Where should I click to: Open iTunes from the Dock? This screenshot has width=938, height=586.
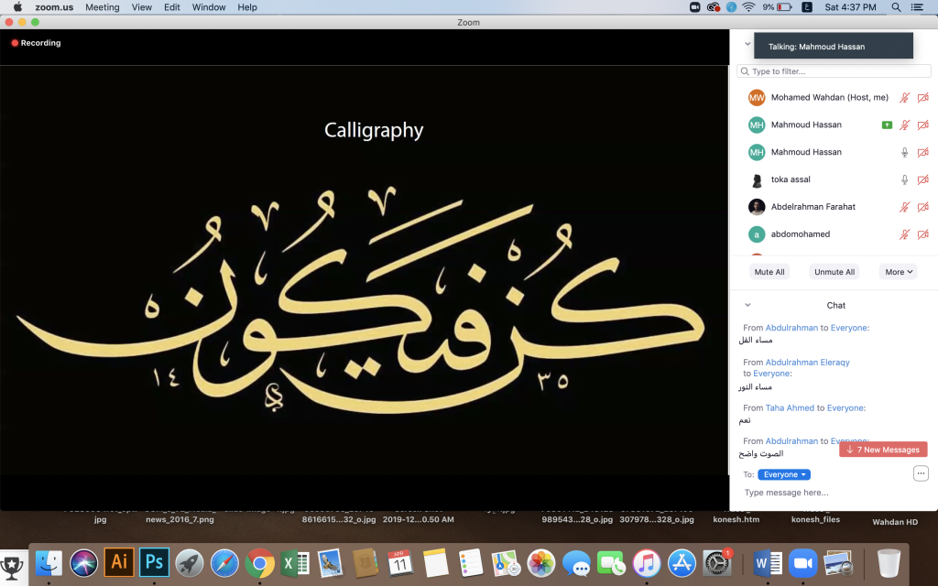point(647,563)
